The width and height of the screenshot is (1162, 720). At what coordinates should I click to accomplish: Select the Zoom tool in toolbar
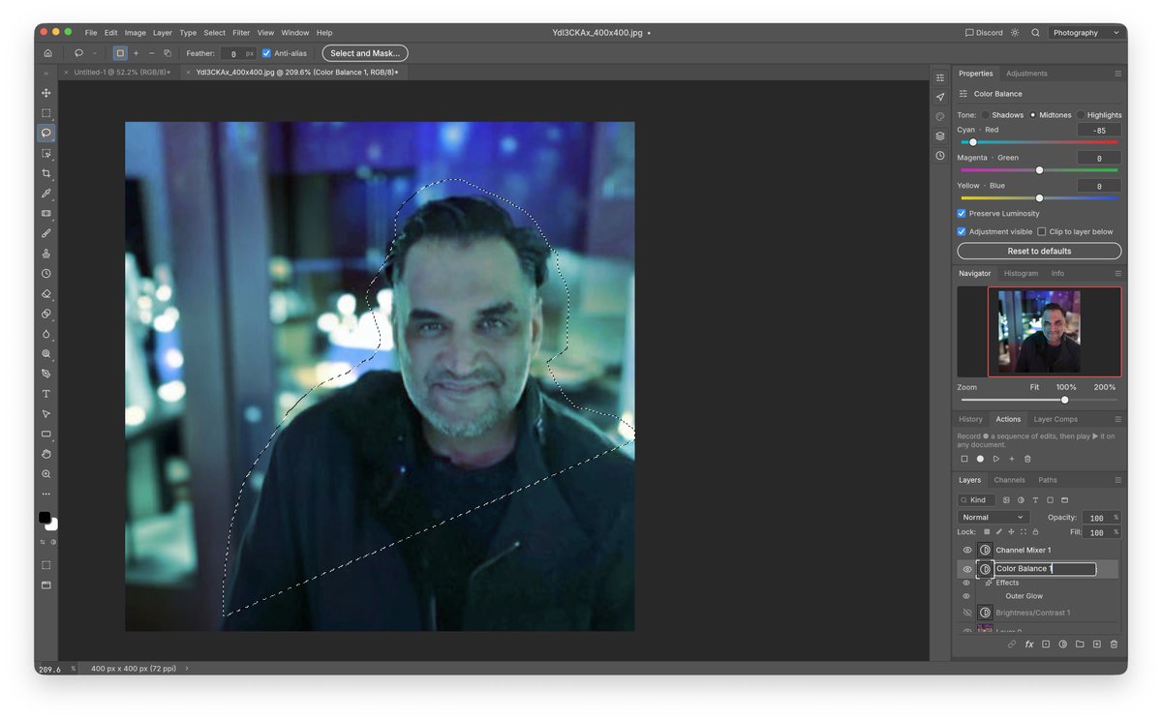point(46,474)
